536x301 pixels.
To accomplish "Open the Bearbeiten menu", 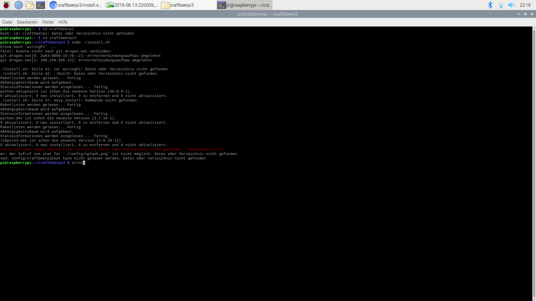I will [x=27, y=22].
